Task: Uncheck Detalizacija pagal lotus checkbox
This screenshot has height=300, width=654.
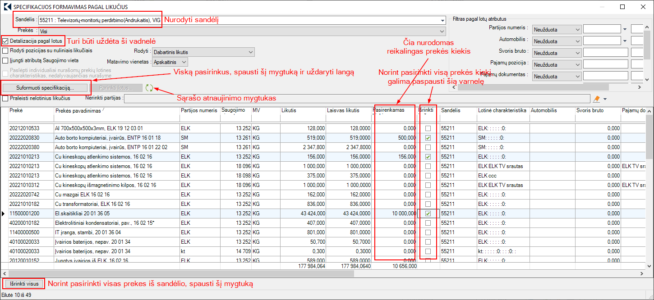Action: click(x=5, y=41)
